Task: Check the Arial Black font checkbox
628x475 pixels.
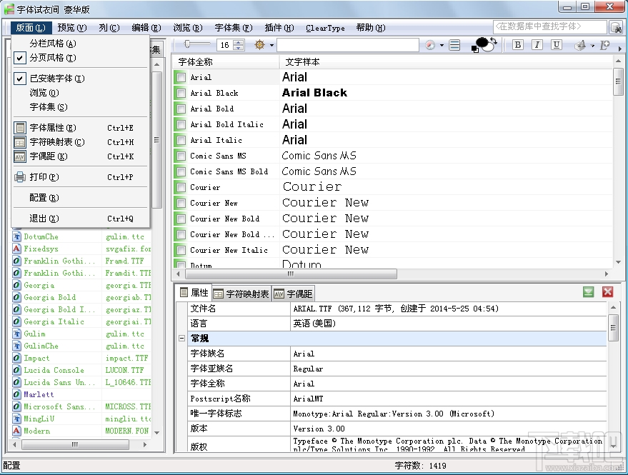Action: pyautogui.click(x=181, y=93)
